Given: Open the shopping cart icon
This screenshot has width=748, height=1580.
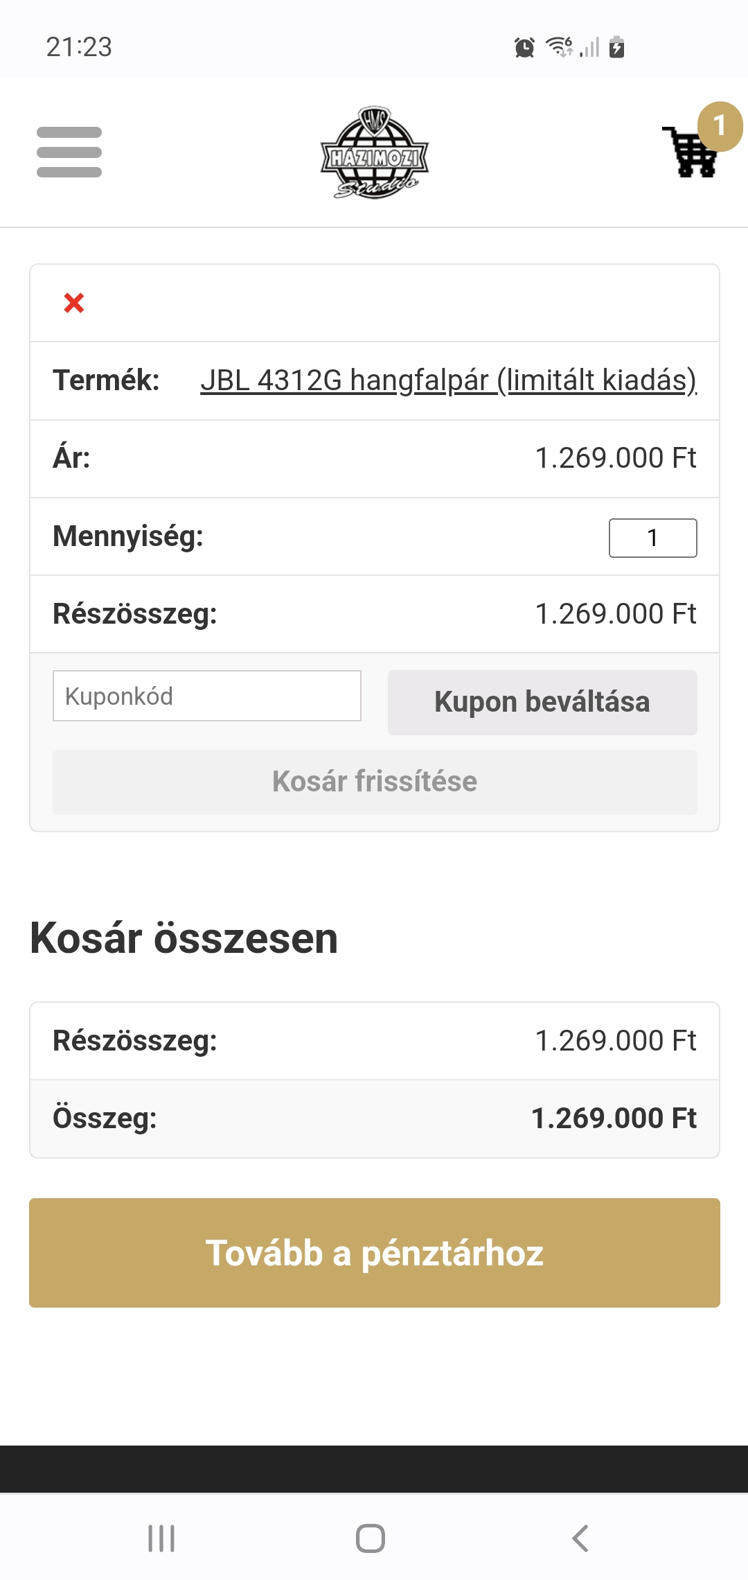Looking at the screenshot, I should pyautogui.click(x=689, y=152).
